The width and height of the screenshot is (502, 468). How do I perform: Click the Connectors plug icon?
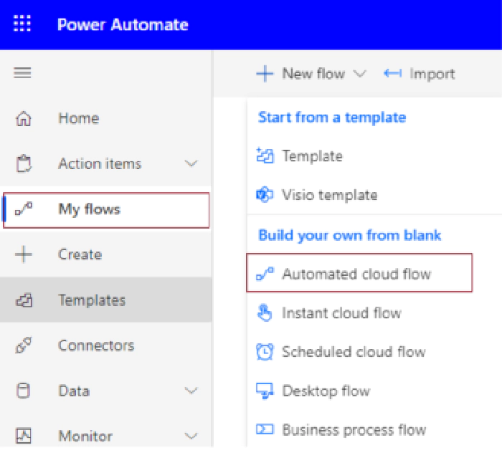pos(24,345)
